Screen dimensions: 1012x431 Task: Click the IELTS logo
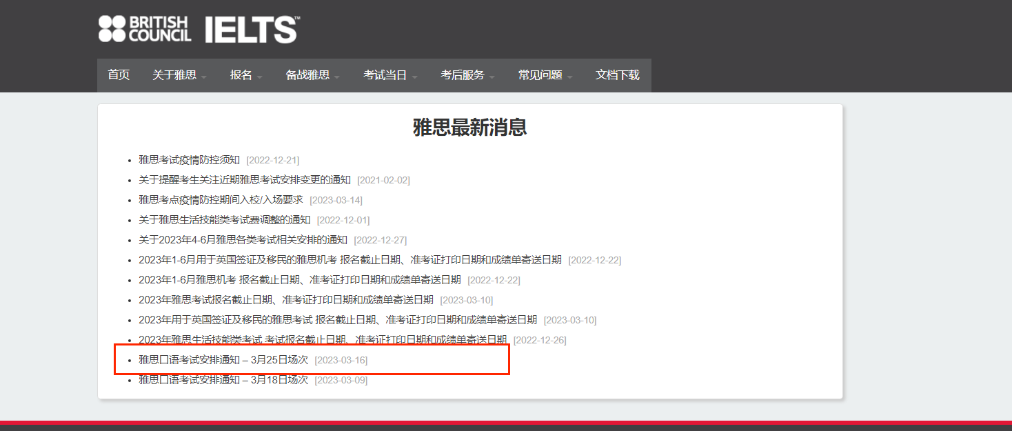coord(252,30)
